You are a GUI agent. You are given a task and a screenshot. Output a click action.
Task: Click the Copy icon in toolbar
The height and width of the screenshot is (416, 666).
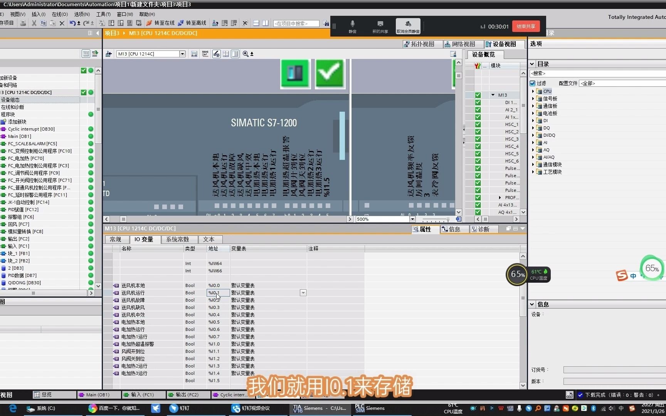[x=43, y=23]
